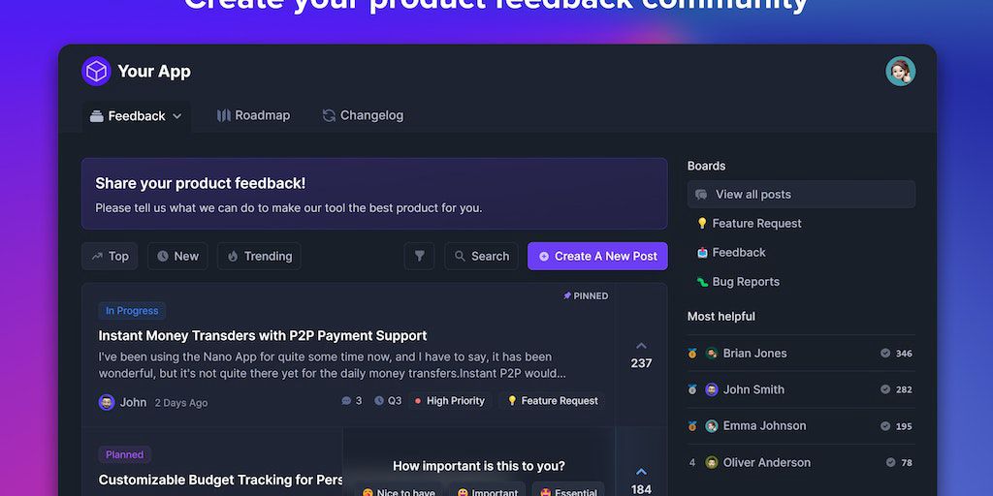Viewport: 993px width, 496px height.
Task: Upvote the Customizable Budget Tracking post
Action: coord(641,472)
